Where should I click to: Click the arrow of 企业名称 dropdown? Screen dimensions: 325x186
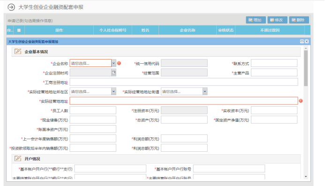(x=113, y=63)
